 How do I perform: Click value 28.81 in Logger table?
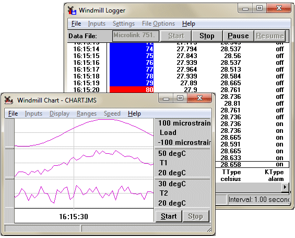click(232, 104)
